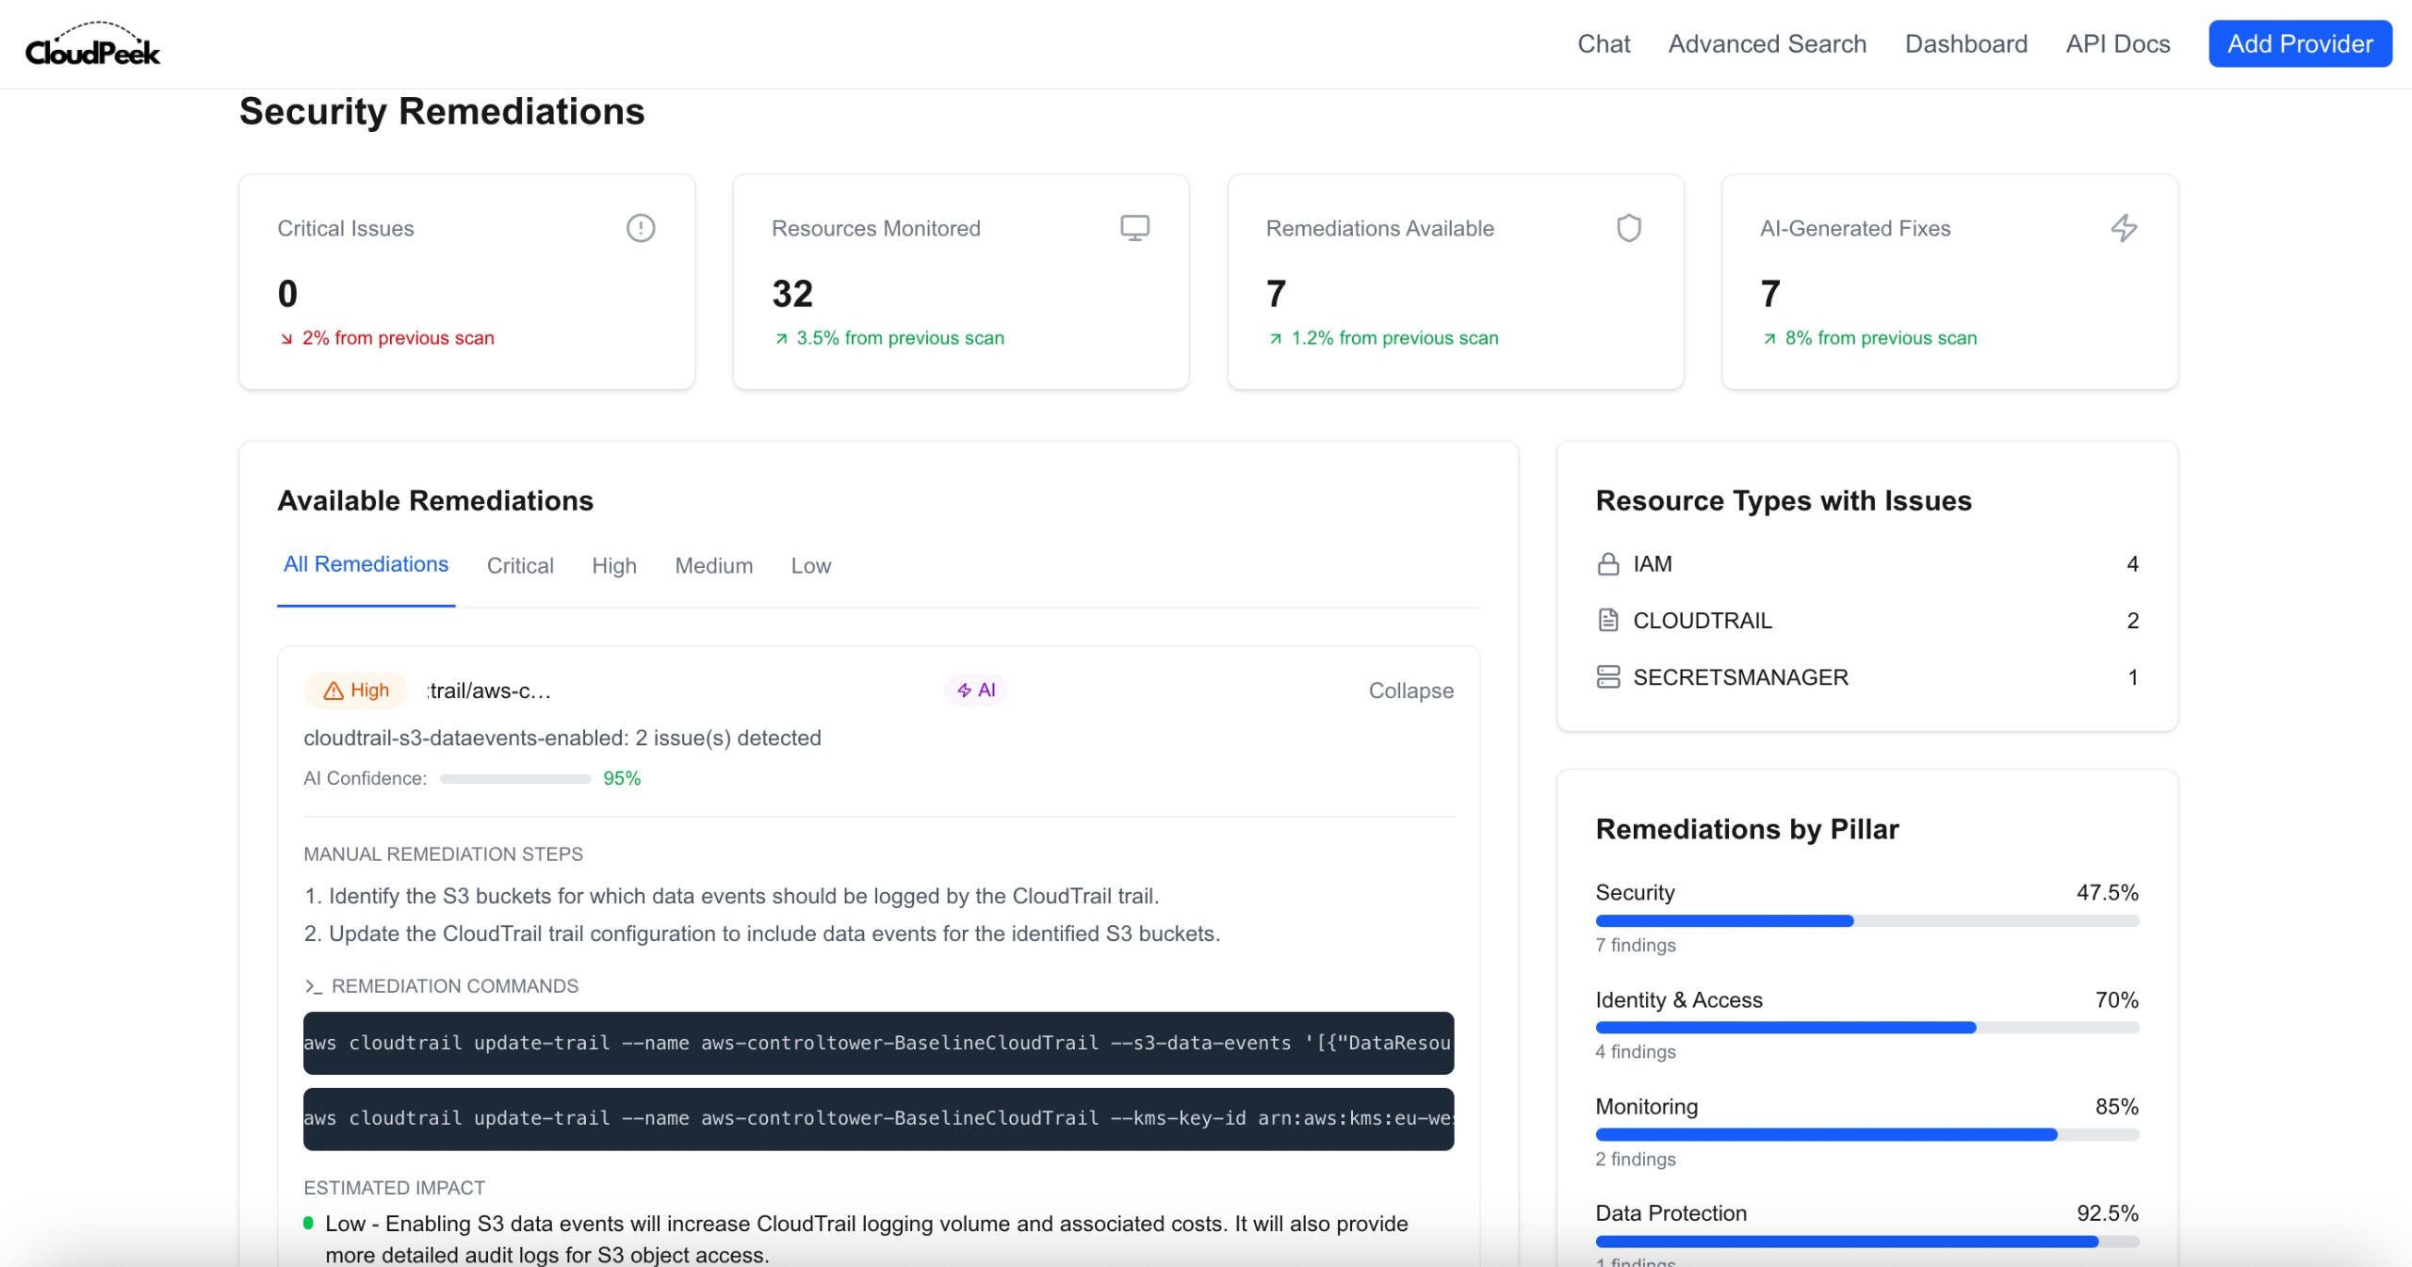Click the SECRETSMANAGER resource type label
Image resolution: width=2412 pixels, height=1267 pixels.
(x=1740, y=677)
